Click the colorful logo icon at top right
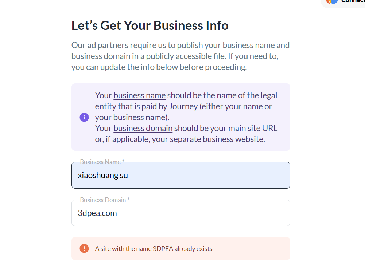Screen dimensions: 365x268 click(332, 1)
